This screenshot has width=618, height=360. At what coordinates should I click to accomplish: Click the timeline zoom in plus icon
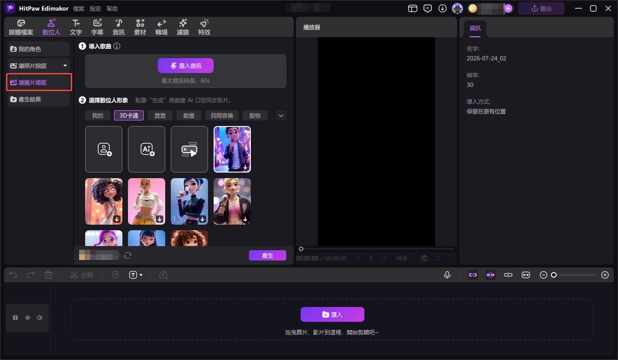pyautogui.click(x=605, y=275)
